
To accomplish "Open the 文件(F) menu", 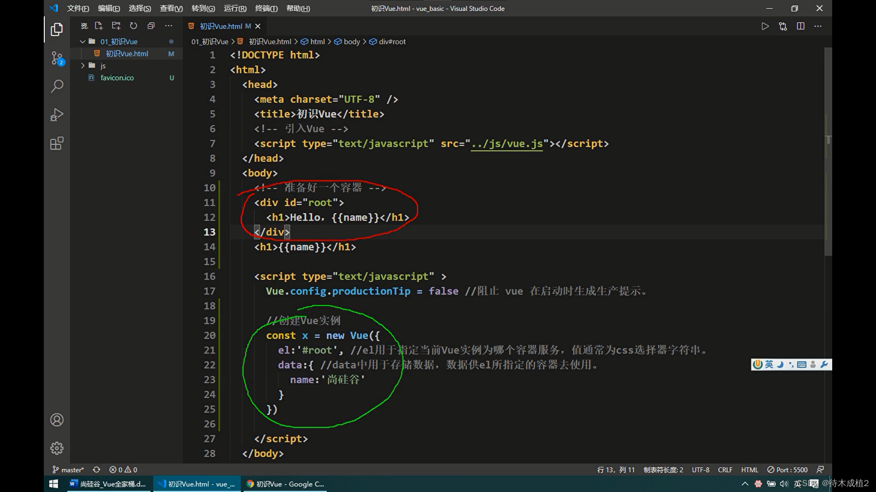I will point(78,8).
